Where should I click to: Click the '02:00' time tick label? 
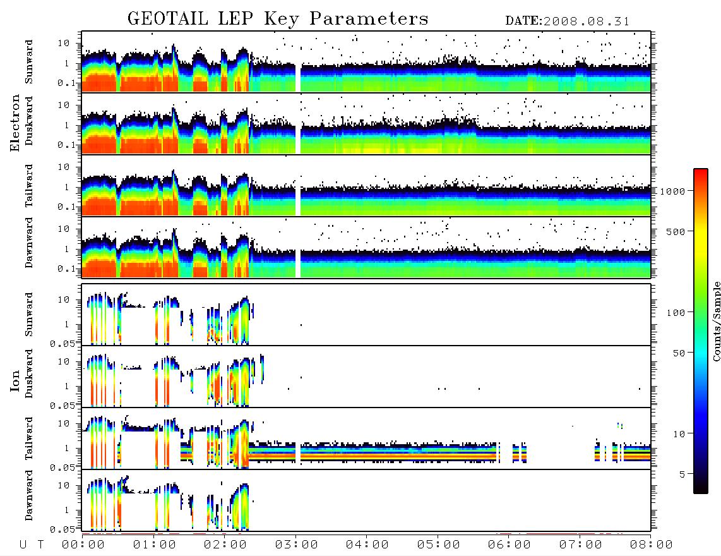point(225,545)
